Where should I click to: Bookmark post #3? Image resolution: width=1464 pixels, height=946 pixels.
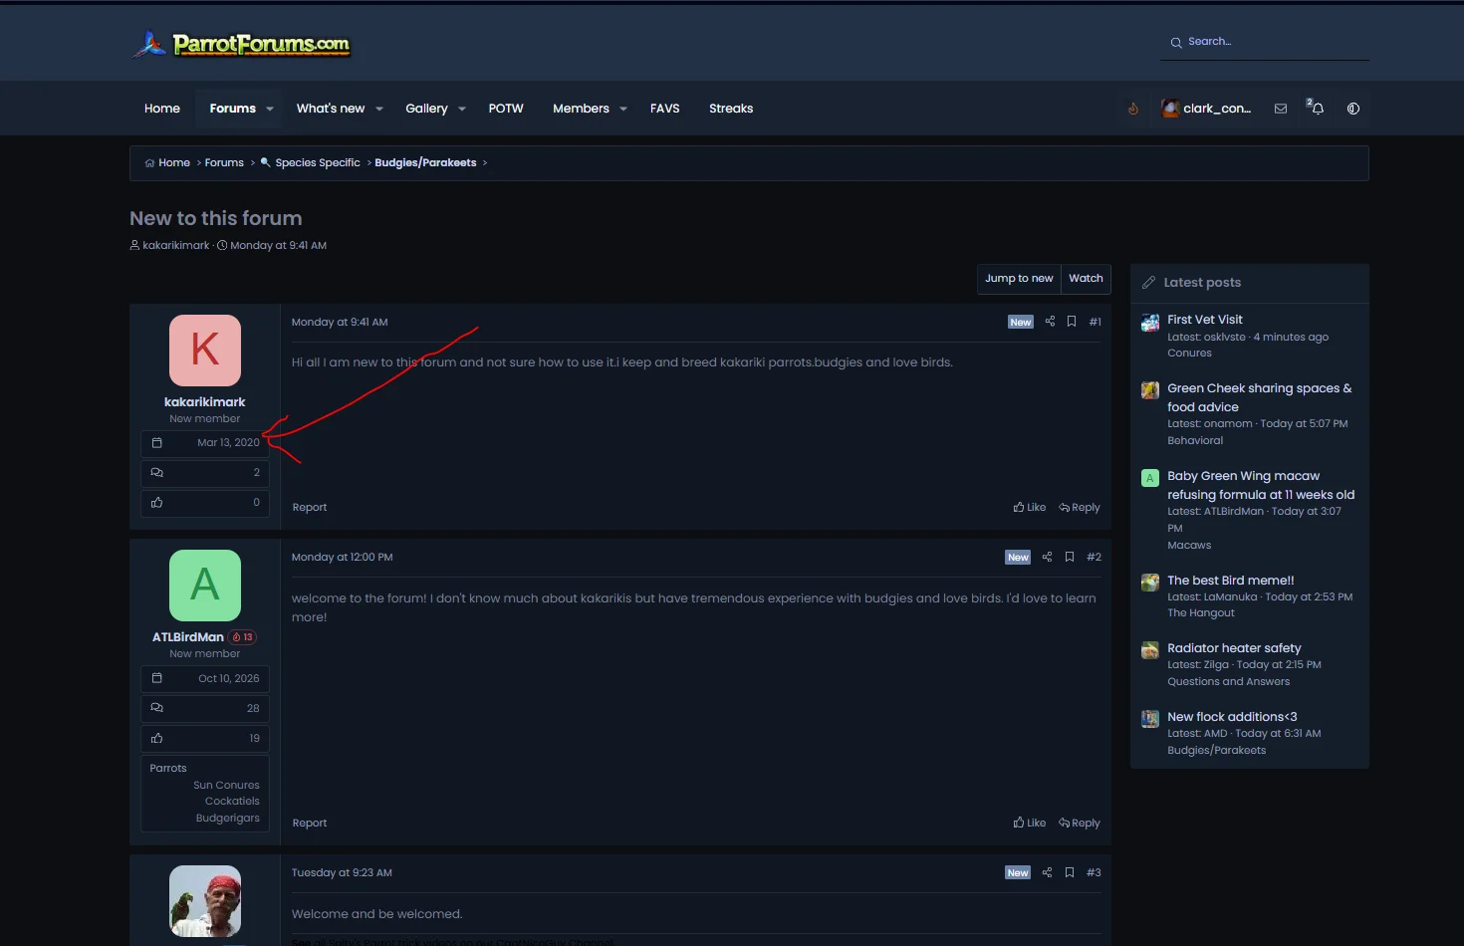click(1070, 872)
